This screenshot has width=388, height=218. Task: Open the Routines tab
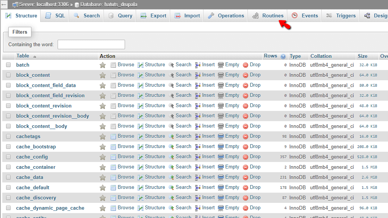pos(268,16)
